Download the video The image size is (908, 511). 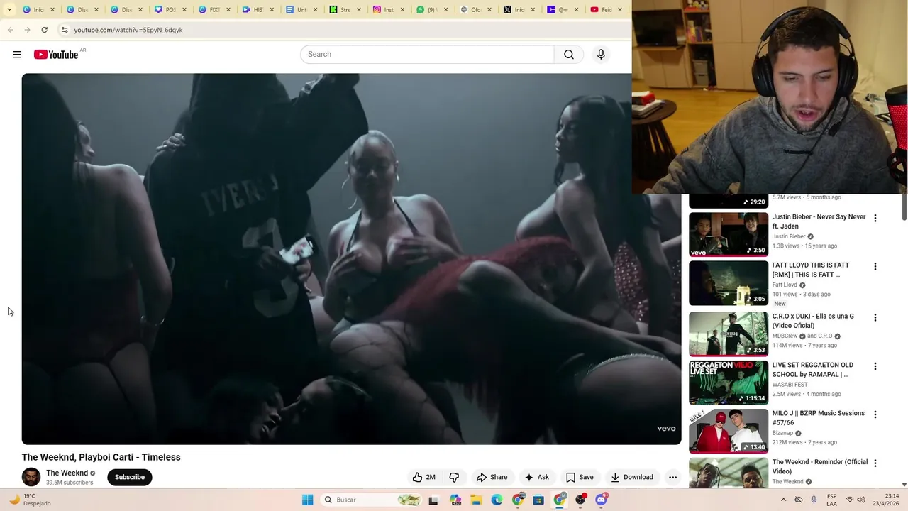click(631, 477)
